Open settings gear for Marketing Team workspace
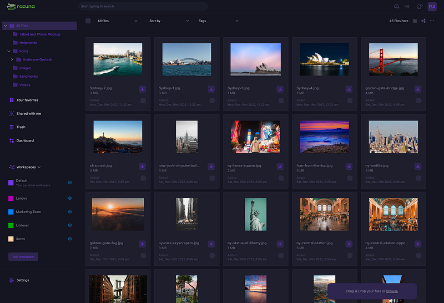This screenshot has height=303, width=444. pyautogui.click(x=70, y=212)
